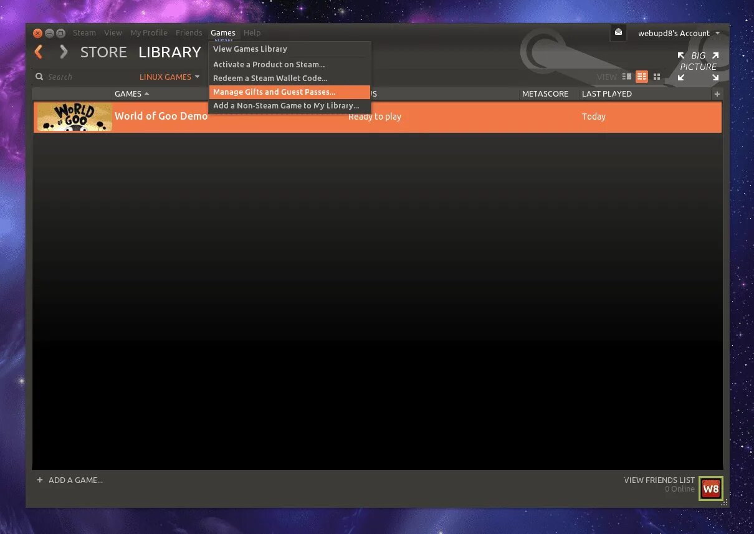Click the plus icon beside Add a Game
This screenshot has width=754, height=534.
[40, 480]
